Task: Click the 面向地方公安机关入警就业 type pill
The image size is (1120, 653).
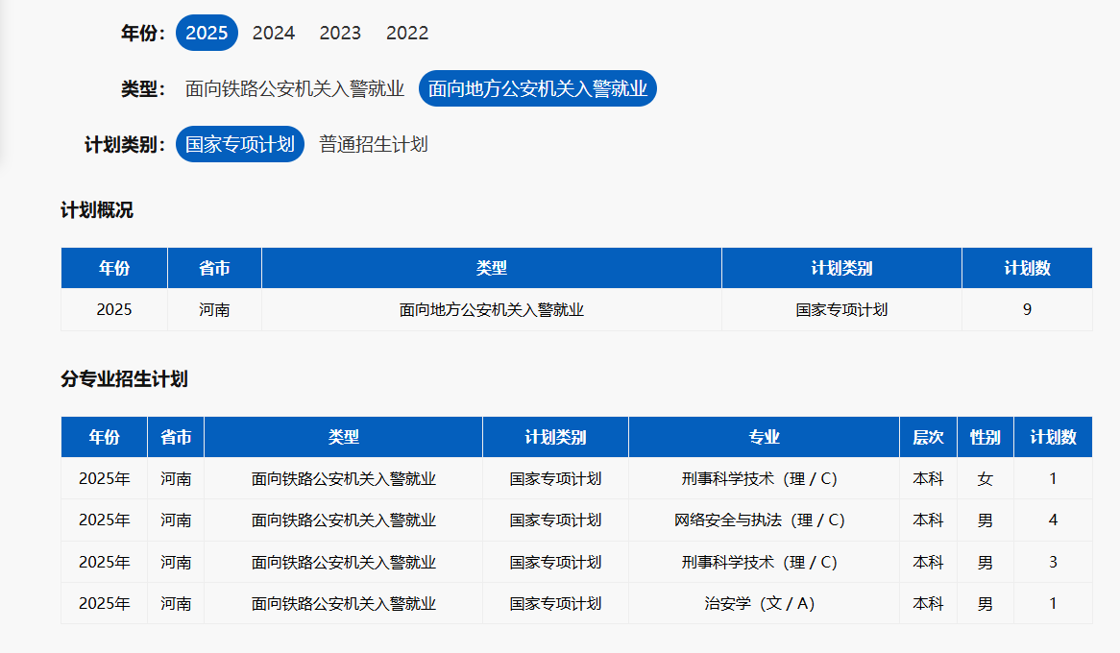Action: coord(537,89)
